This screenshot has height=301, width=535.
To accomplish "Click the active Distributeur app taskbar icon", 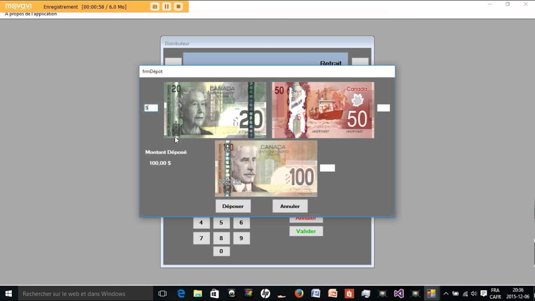I will pyautogui.click(x=431, y=293).
